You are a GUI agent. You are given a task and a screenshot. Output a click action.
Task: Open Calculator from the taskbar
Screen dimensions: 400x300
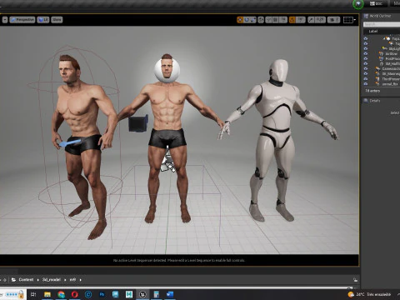coord(156,294)
